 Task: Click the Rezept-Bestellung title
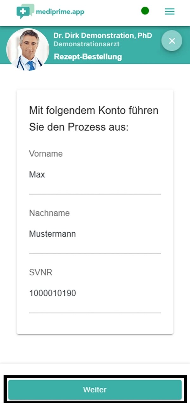pos(88,57)
